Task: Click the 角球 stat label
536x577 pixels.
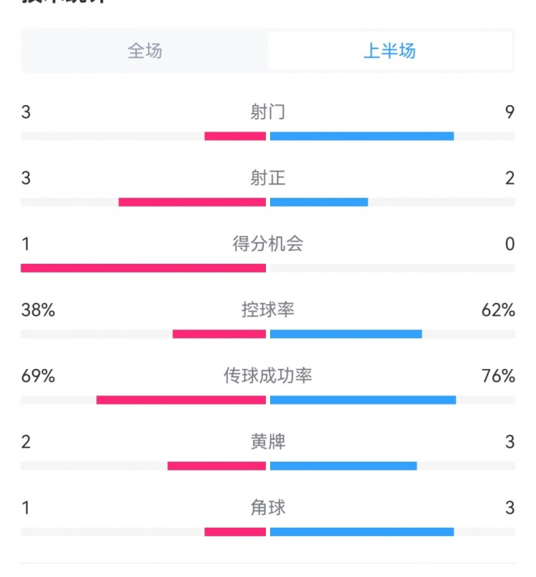Action: pyautogui.click(x=268, y=508)
